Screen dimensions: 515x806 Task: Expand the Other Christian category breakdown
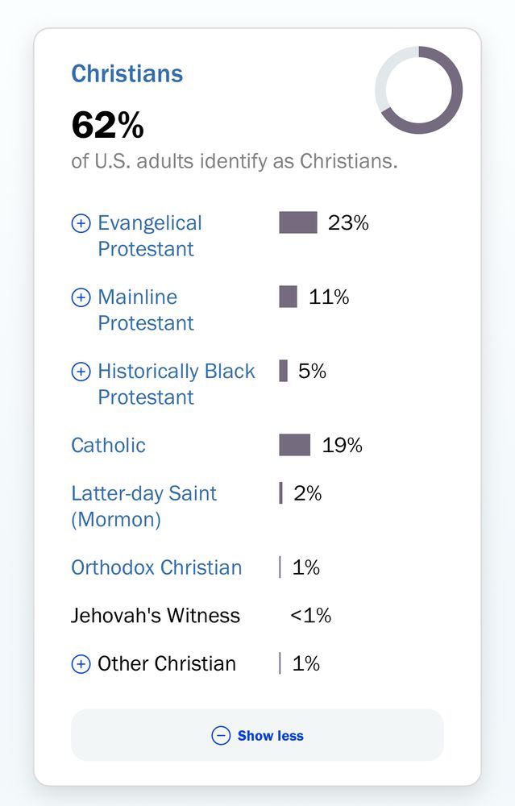point(165,664)
